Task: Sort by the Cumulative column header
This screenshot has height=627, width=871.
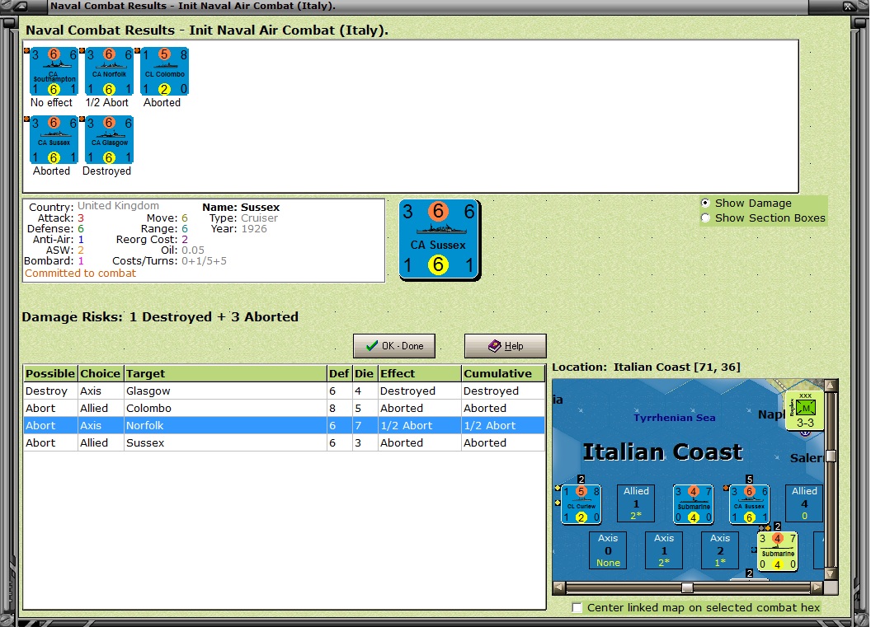Action: (x=502, y=373)
